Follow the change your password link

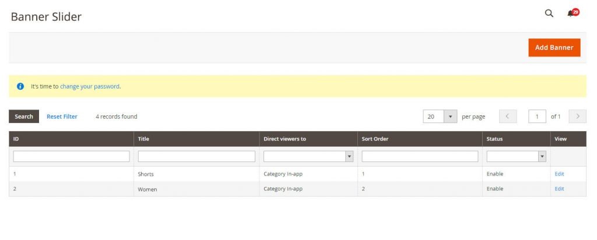click(89, 86)
